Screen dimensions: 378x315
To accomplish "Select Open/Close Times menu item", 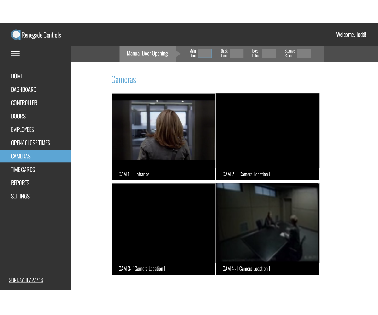I will 31,143.
